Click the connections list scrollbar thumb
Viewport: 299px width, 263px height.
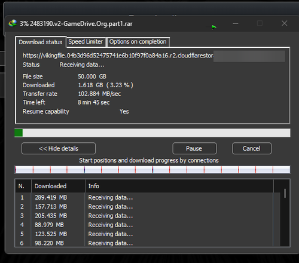pyautogui.click(x=285, y=193)
